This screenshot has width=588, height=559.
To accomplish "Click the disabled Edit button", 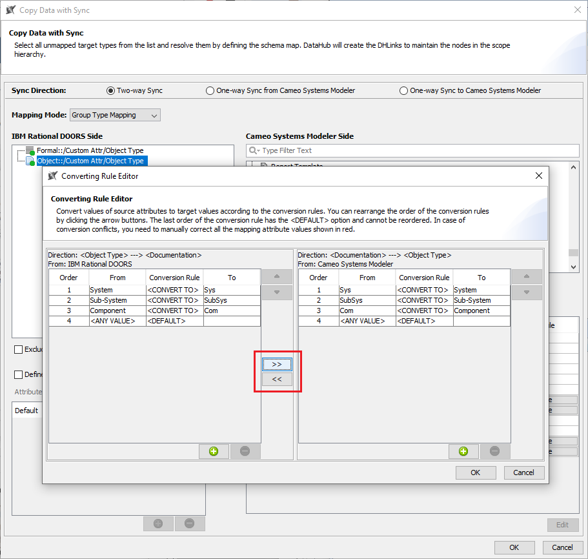I will 562,525.
